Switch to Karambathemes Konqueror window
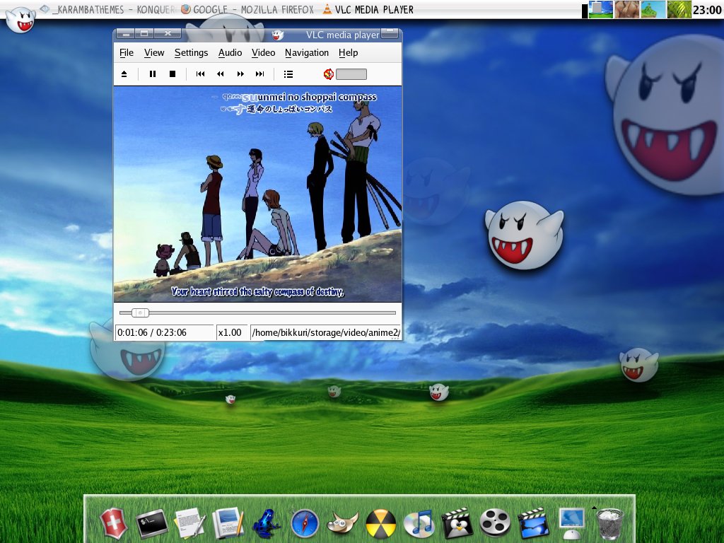This screenshot has height=543, width=724. pos(107,9)
